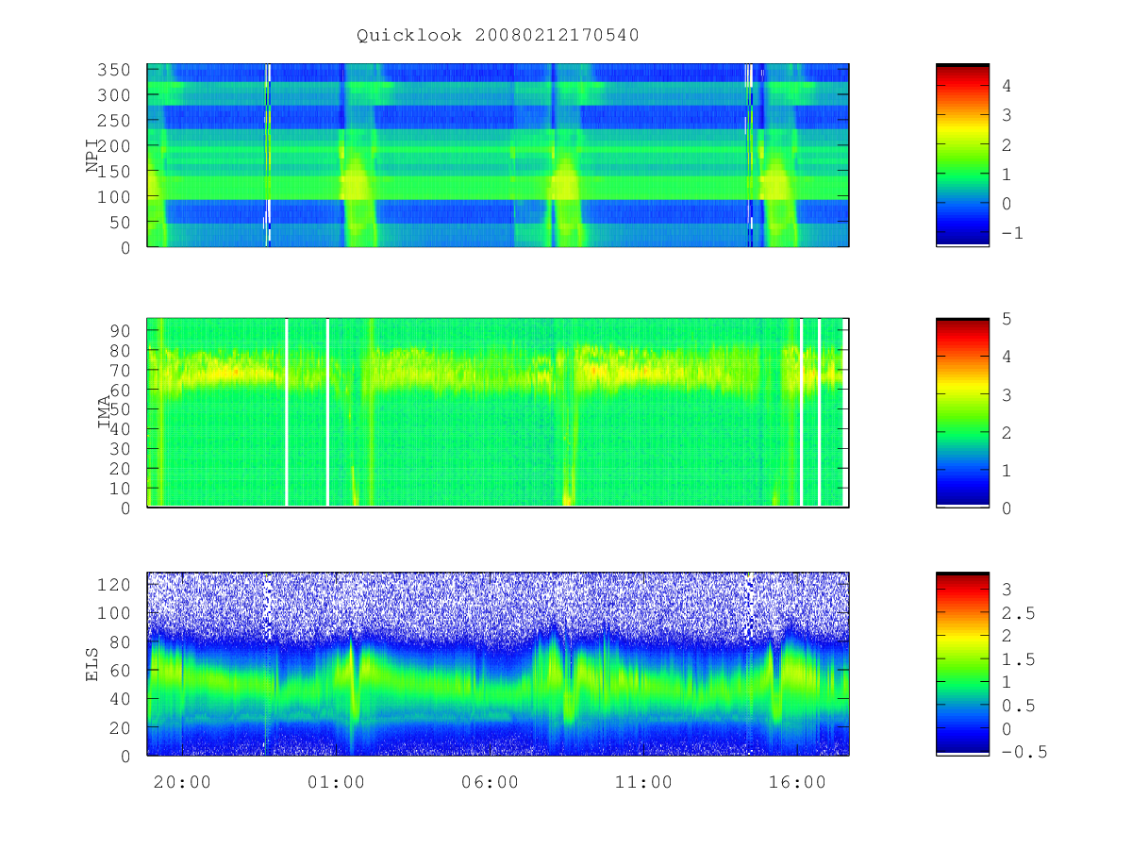Click the 20:00 time tick label
Image resolution: width=1132 pixels, height=849 pixels.
182,782
